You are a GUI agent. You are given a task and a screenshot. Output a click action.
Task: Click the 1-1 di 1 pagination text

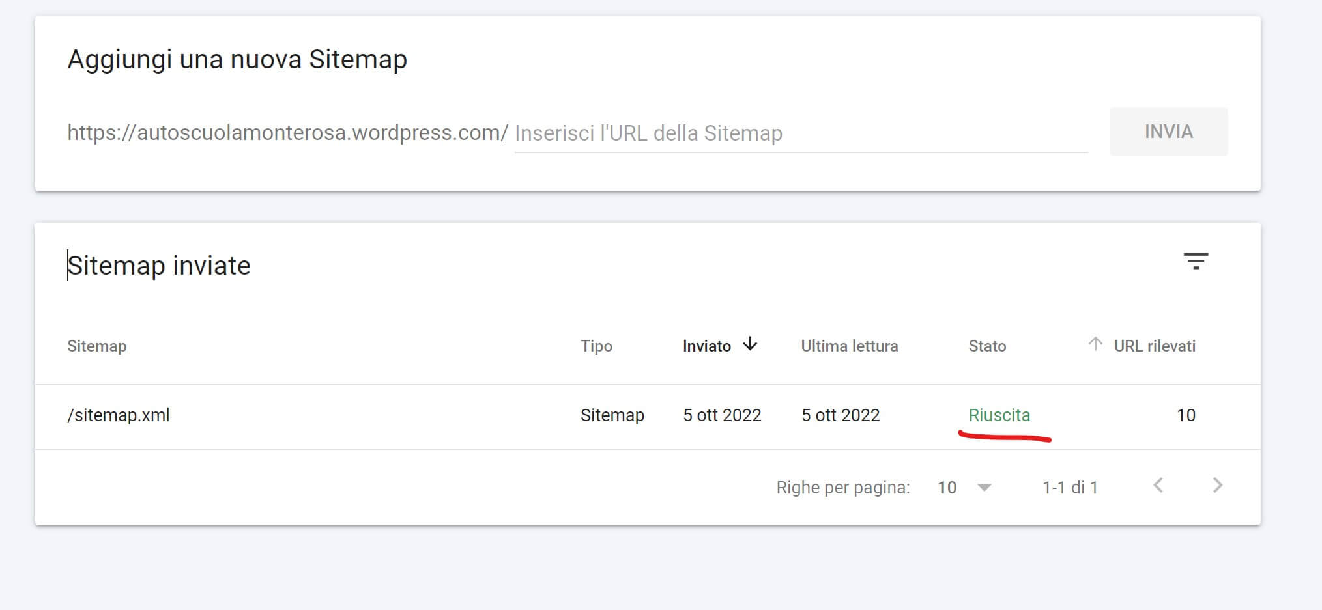coord(1070,488)
